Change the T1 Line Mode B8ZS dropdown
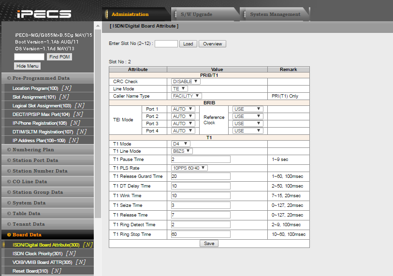The height and width of the screenshot is (276, 393). pos(182,151)
